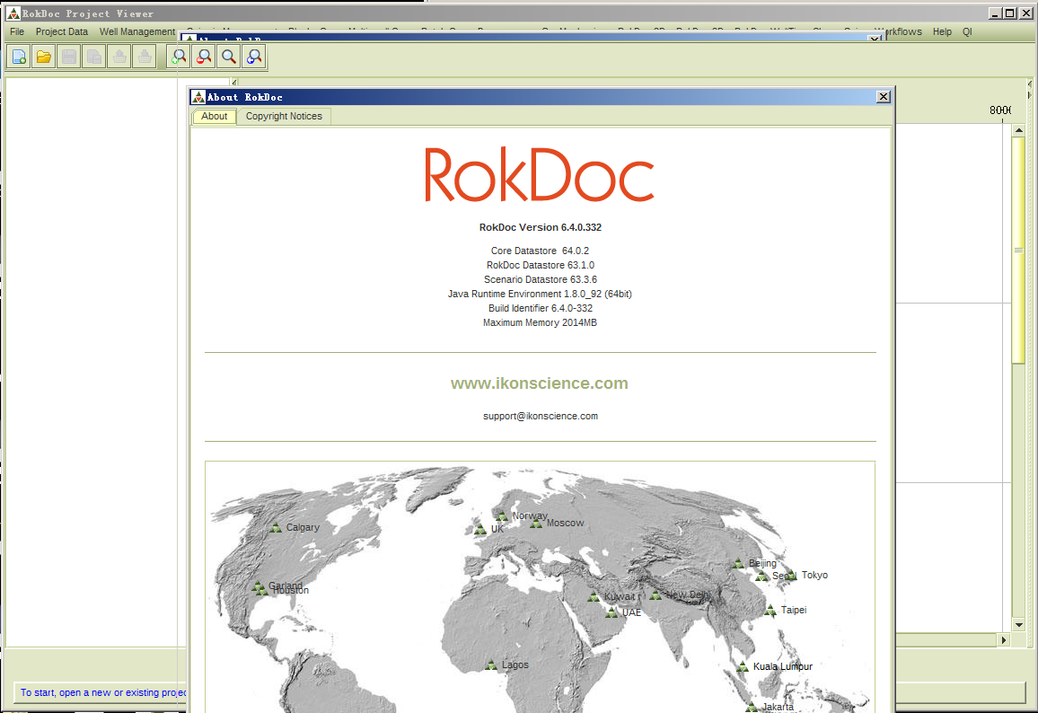1038x713 pixels.
Task: Click the plain magnifier zoom icon
Action: [x=229, y=57]
